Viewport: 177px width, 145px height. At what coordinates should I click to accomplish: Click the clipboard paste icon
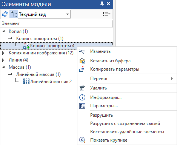point(82,61)
